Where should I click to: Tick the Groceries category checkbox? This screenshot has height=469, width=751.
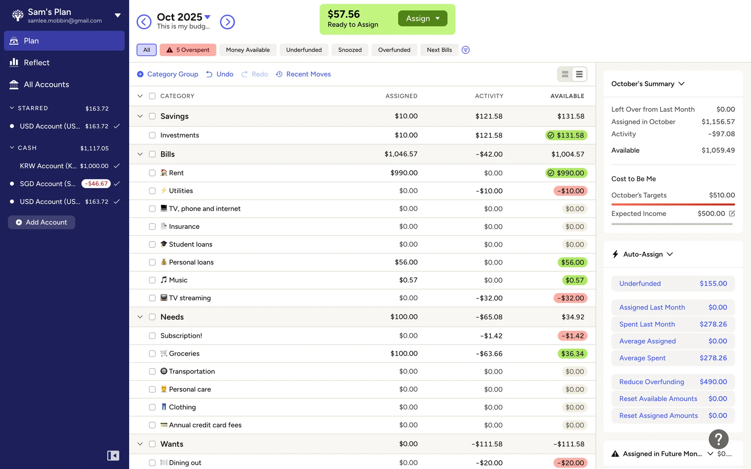coord(152,354)
